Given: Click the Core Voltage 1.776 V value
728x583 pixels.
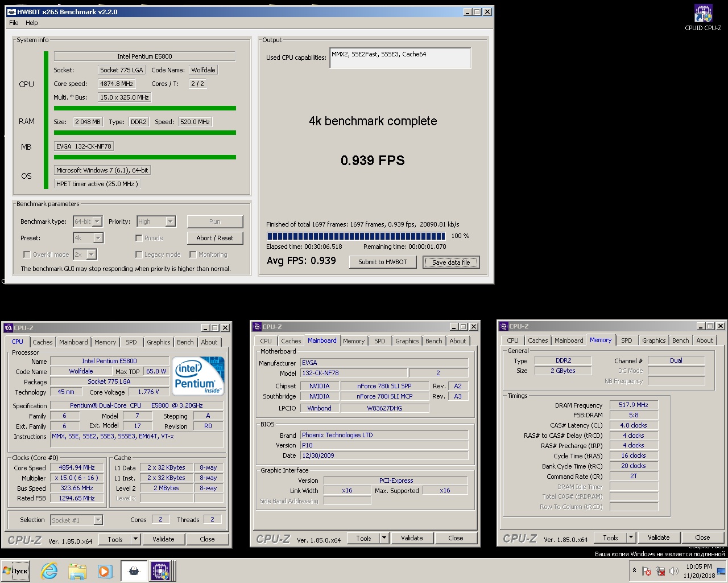Looking at the screenshot, I should click(x=148, y=392).
